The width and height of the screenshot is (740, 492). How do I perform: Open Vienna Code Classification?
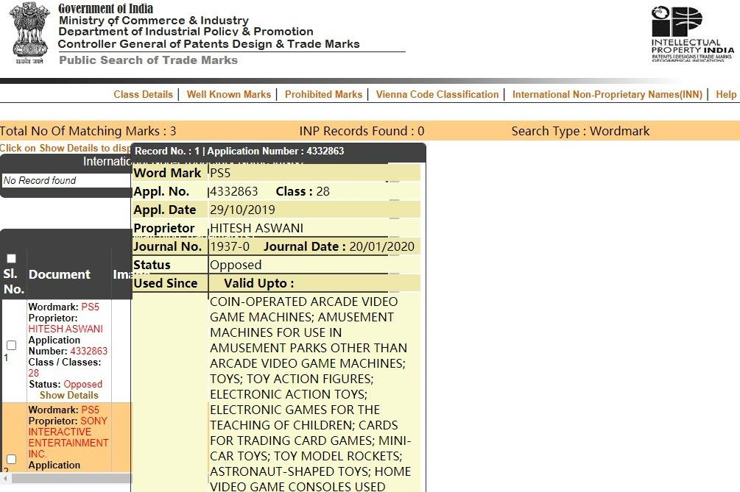point(437,94)
